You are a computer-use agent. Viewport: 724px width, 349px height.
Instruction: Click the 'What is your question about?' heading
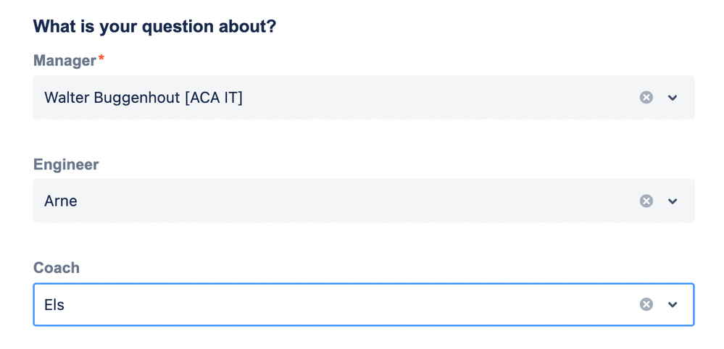[x=154, y=26]
